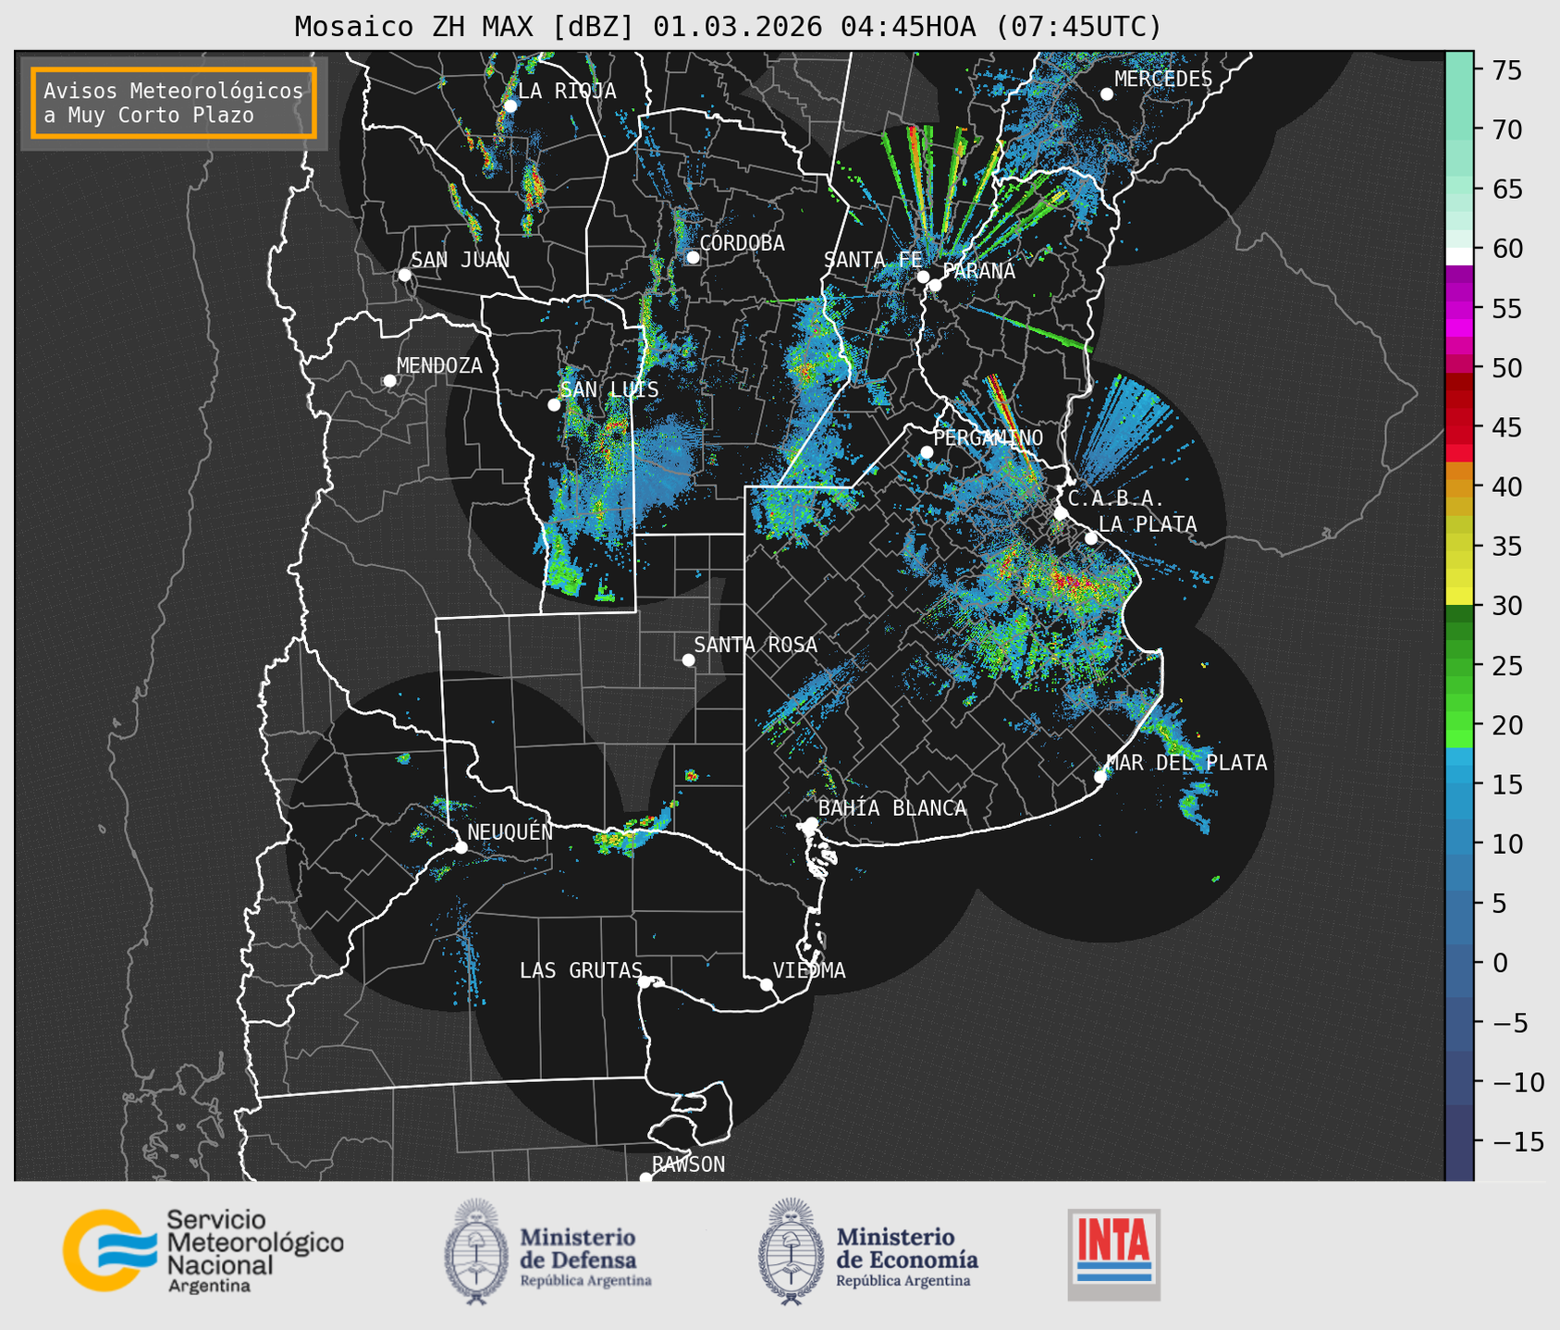Click the PERGAMINO map label
Screen dimensions: 1560x1330
(x=989, y=437)
